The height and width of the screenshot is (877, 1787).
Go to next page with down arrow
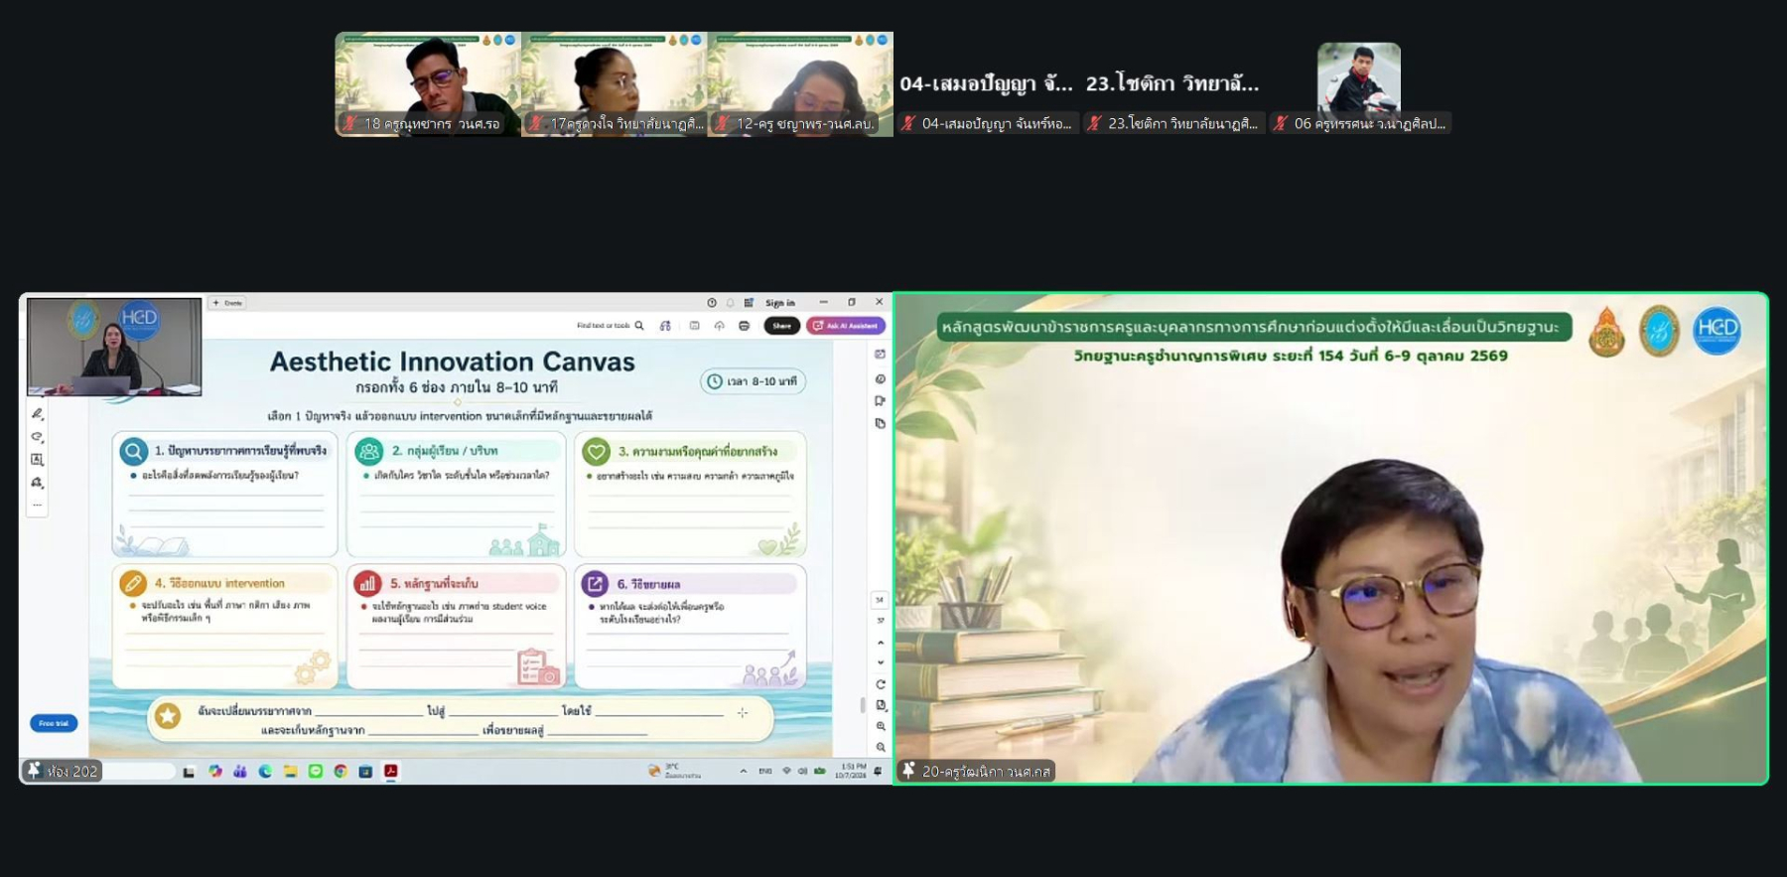(880, 662)
